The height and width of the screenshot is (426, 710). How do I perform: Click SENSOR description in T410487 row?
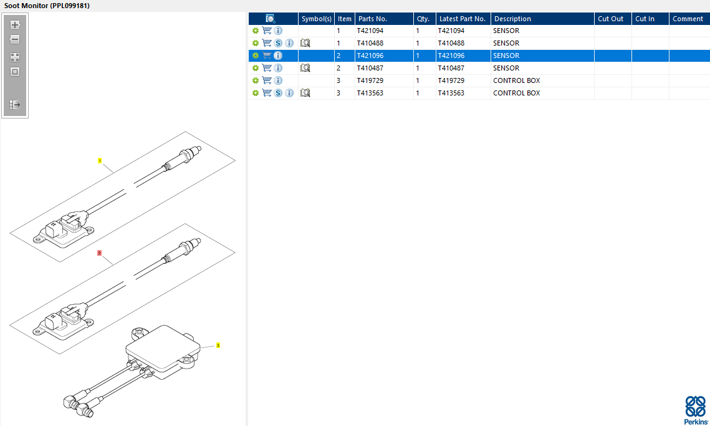[x=506, y=68]
